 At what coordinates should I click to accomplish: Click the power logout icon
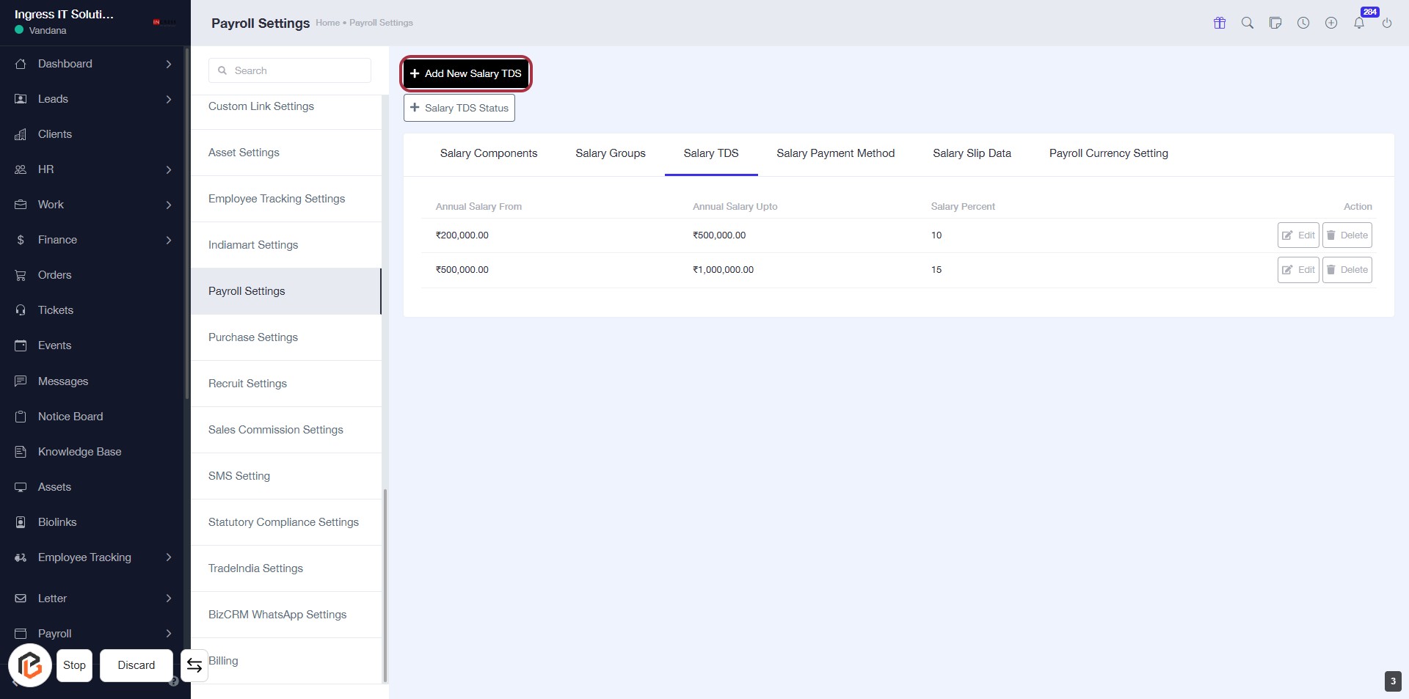[x=1387, y=23]
